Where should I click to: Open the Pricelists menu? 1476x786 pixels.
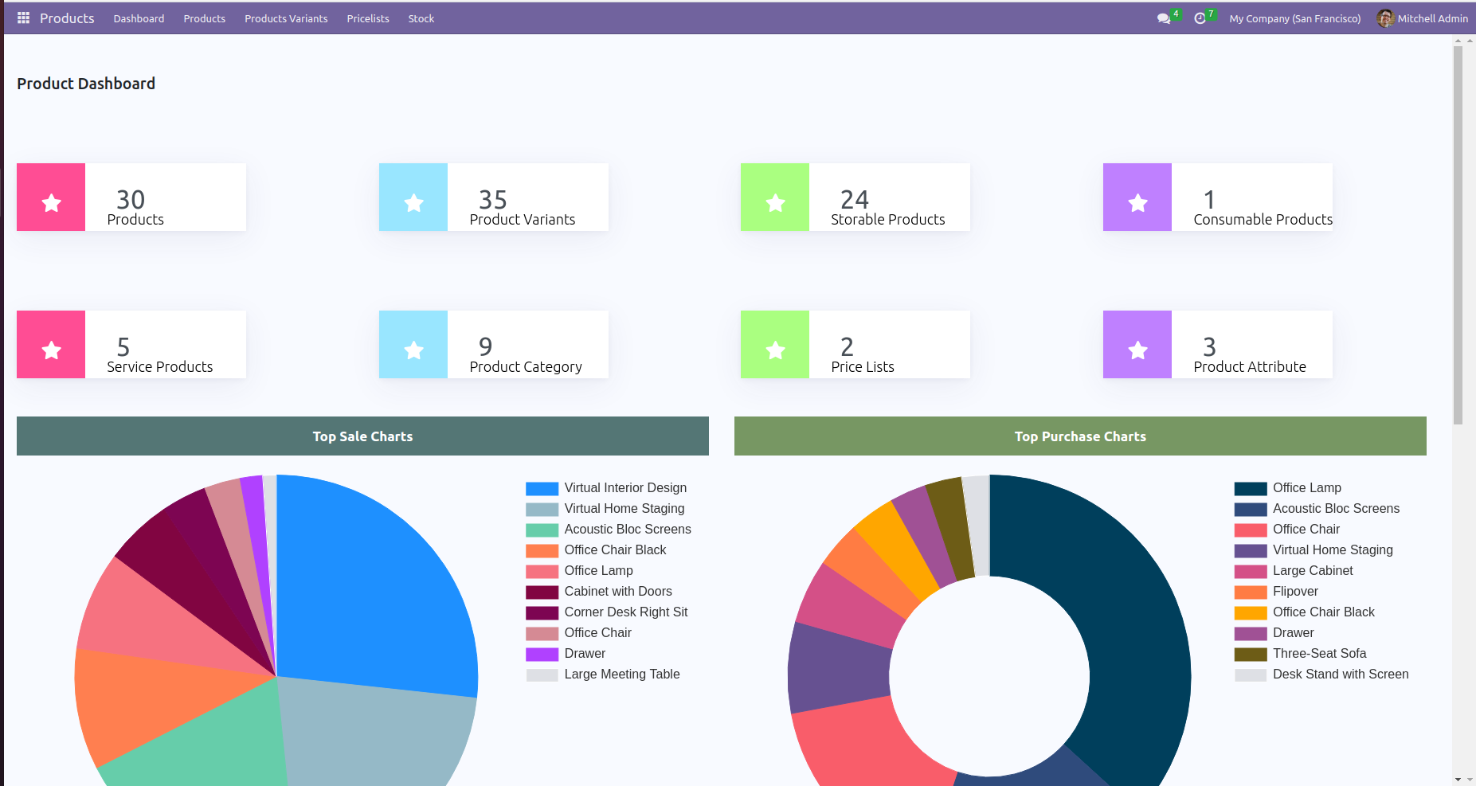coord(368,18)
